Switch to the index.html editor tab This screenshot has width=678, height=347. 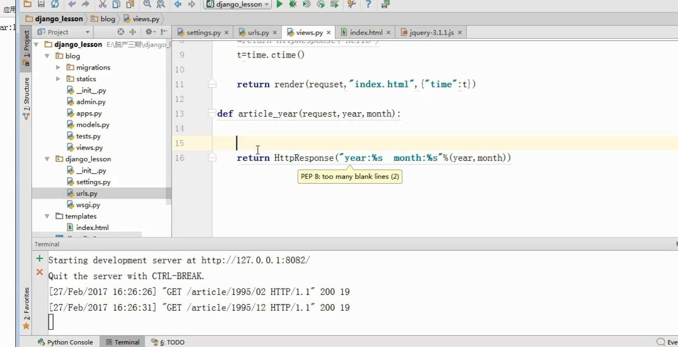coord(366,32)
